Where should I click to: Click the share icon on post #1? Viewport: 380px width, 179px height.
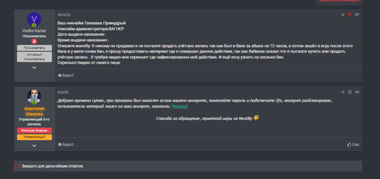(343, 15)
